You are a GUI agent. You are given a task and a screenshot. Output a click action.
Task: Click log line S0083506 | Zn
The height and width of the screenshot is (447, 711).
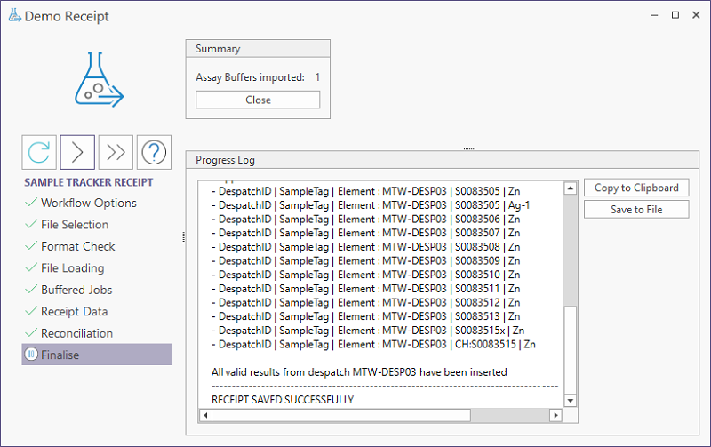(365, 219)
